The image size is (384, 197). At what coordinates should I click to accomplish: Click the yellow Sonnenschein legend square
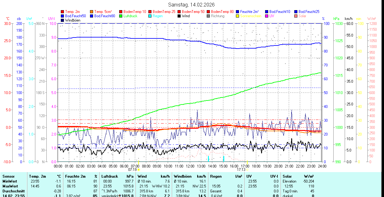coord(238,16)
